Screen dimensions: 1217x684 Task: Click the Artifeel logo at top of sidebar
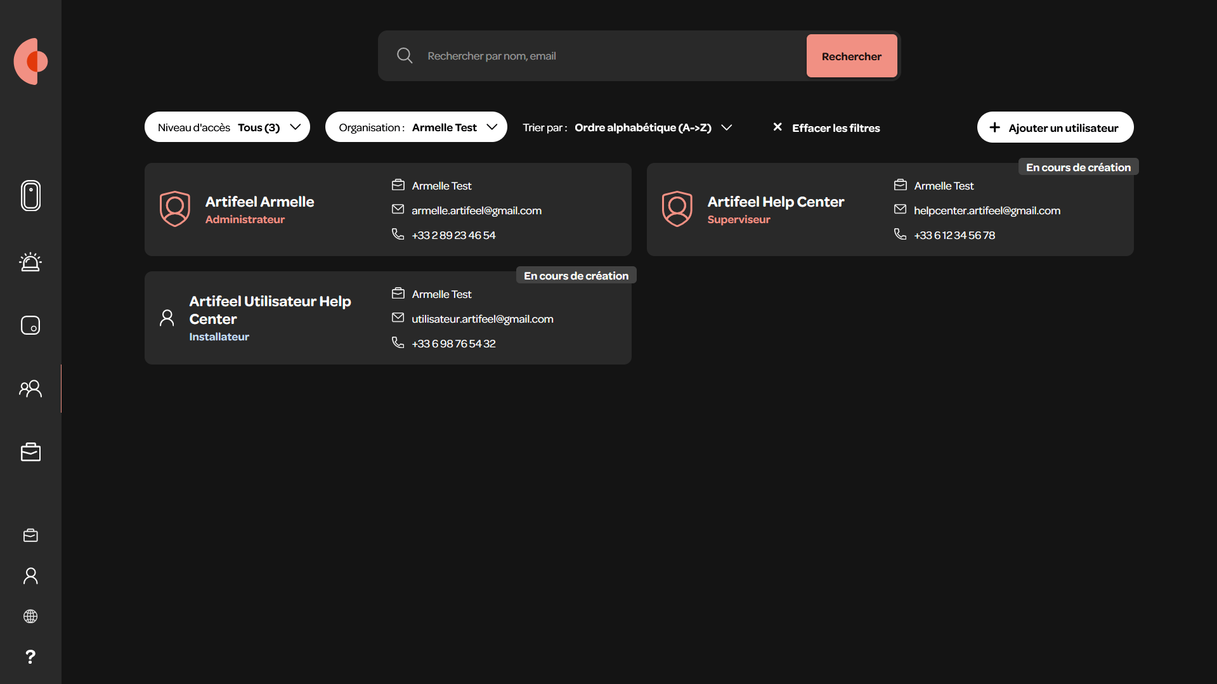(x=31, y=61)
